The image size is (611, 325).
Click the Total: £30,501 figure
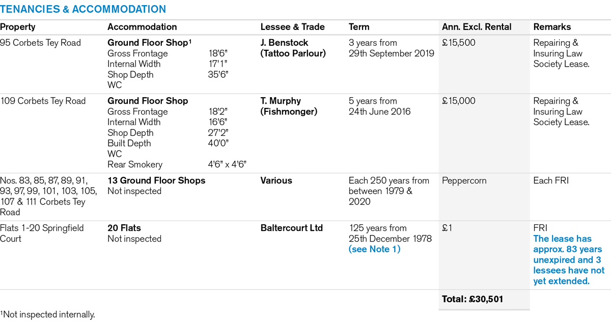pyautogui.click(x=473, y=299)
